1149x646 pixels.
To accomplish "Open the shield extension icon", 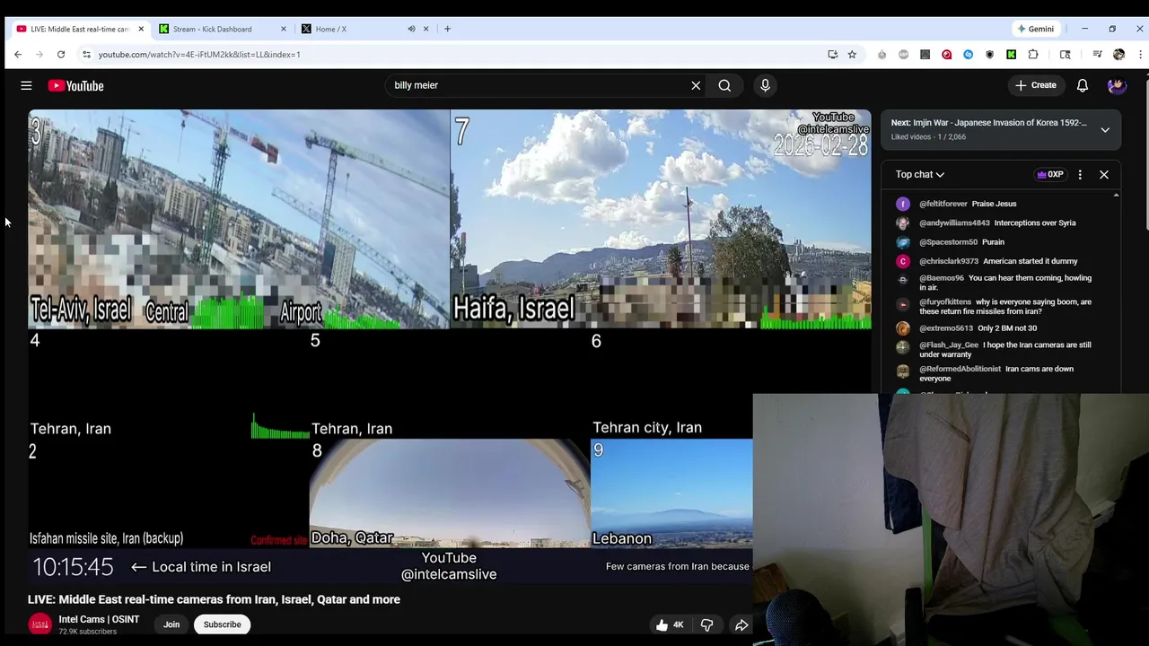I will coord(989,55).
